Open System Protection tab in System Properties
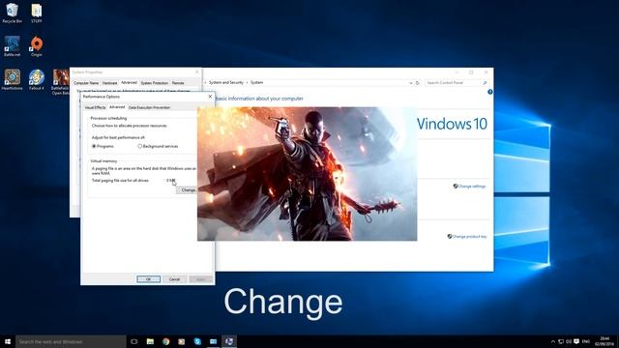Viewport: 619px width, 348px height. 155,83
